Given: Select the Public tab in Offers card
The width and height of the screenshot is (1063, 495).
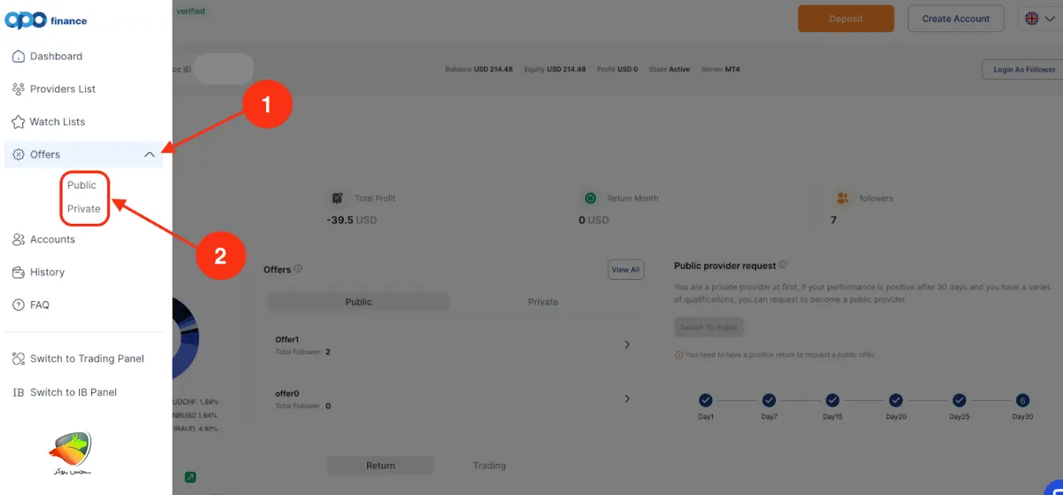Looking at the screenshot, I should tap(359, 302).
